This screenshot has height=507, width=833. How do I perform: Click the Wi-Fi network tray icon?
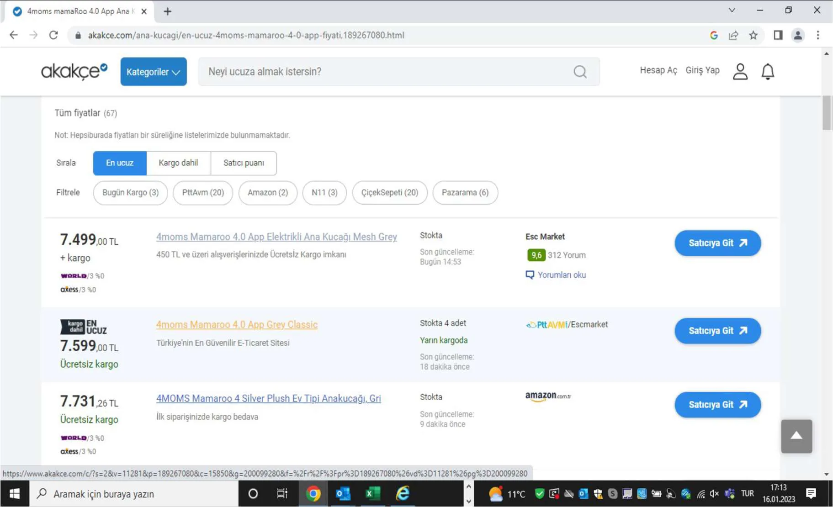point(700,494)
